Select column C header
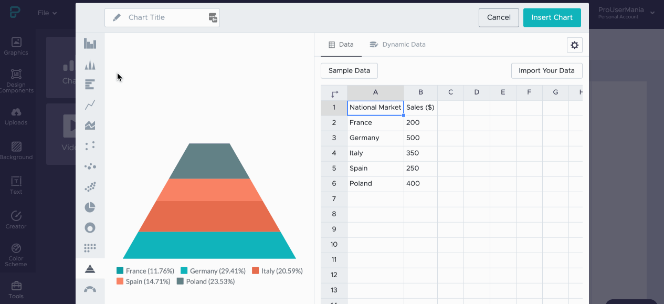The width and height of the screenshot is (664, 304). pos(450,92)
